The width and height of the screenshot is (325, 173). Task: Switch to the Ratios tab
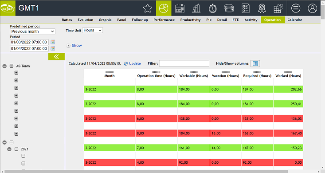point(67,20)
